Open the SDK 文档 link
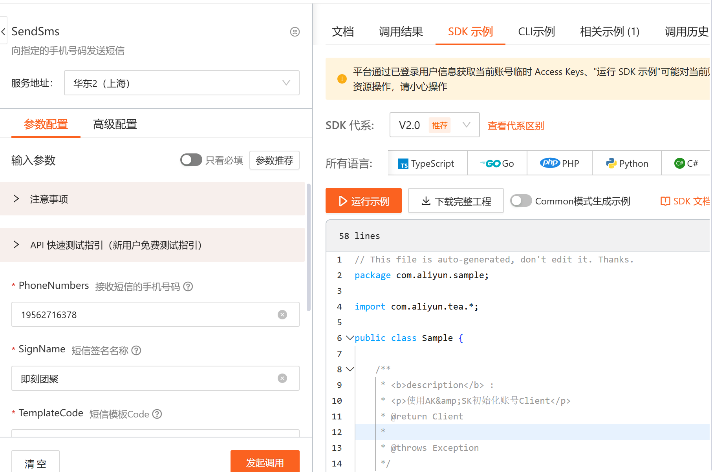This screenshot has width=712, height=472. [x=685, y=201]
